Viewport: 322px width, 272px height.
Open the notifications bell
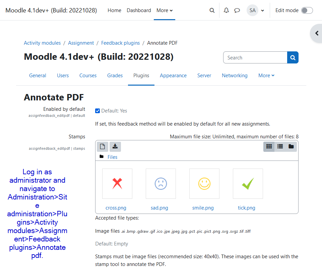click(x=226, y=10)
